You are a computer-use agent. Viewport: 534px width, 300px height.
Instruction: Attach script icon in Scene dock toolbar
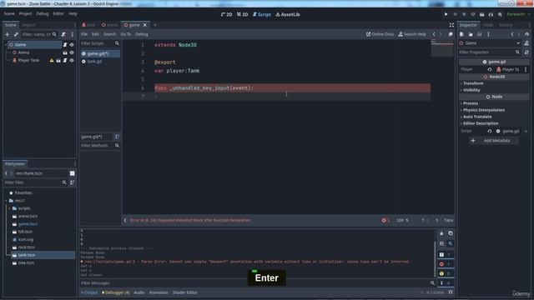coord(63,34)
